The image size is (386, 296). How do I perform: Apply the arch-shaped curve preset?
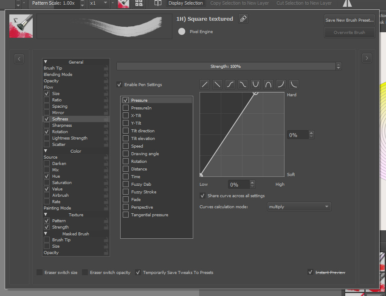pyautogui.click(x=268, y=84)
